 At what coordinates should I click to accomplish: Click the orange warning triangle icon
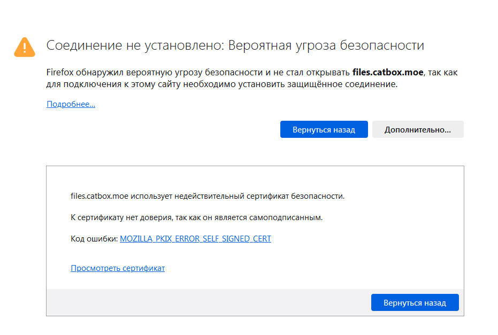25,47
